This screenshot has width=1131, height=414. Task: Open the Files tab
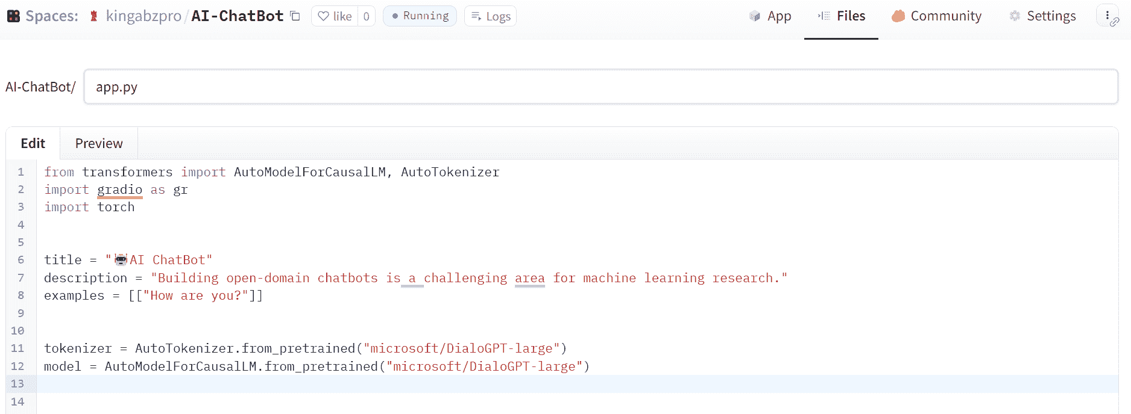(x=841, y=16)
